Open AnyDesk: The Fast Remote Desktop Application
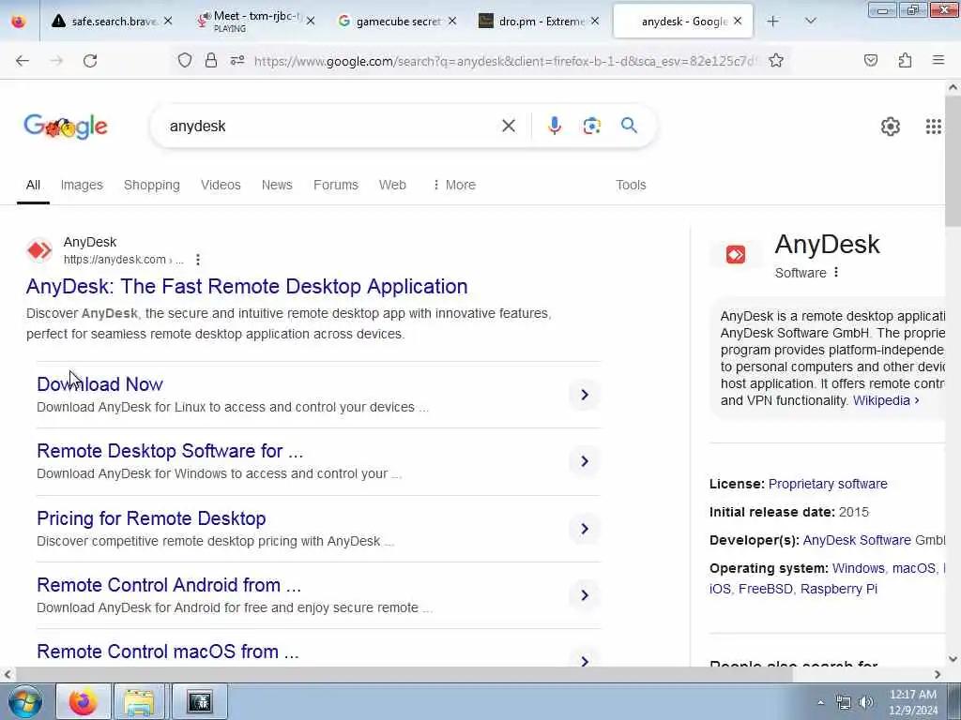Image resolution: width=961 pixels, height=720 pixels. (247, 286)
